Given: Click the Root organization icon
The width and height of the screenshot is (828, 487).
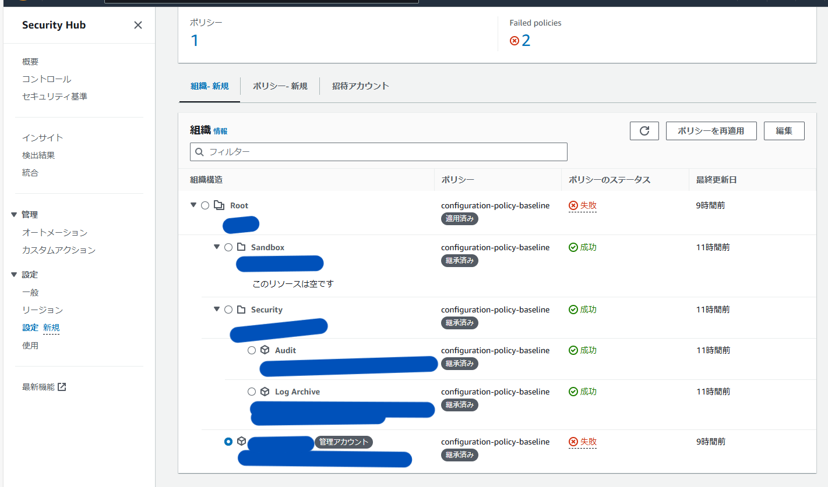Looking at the screenshot, I should pos(219,205).
